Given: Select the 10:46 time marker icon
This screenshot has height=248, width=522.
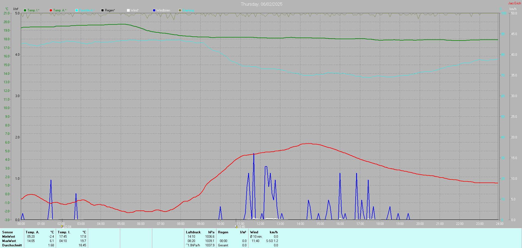Looking at the screenshot, I should click(x=236, y=226).
